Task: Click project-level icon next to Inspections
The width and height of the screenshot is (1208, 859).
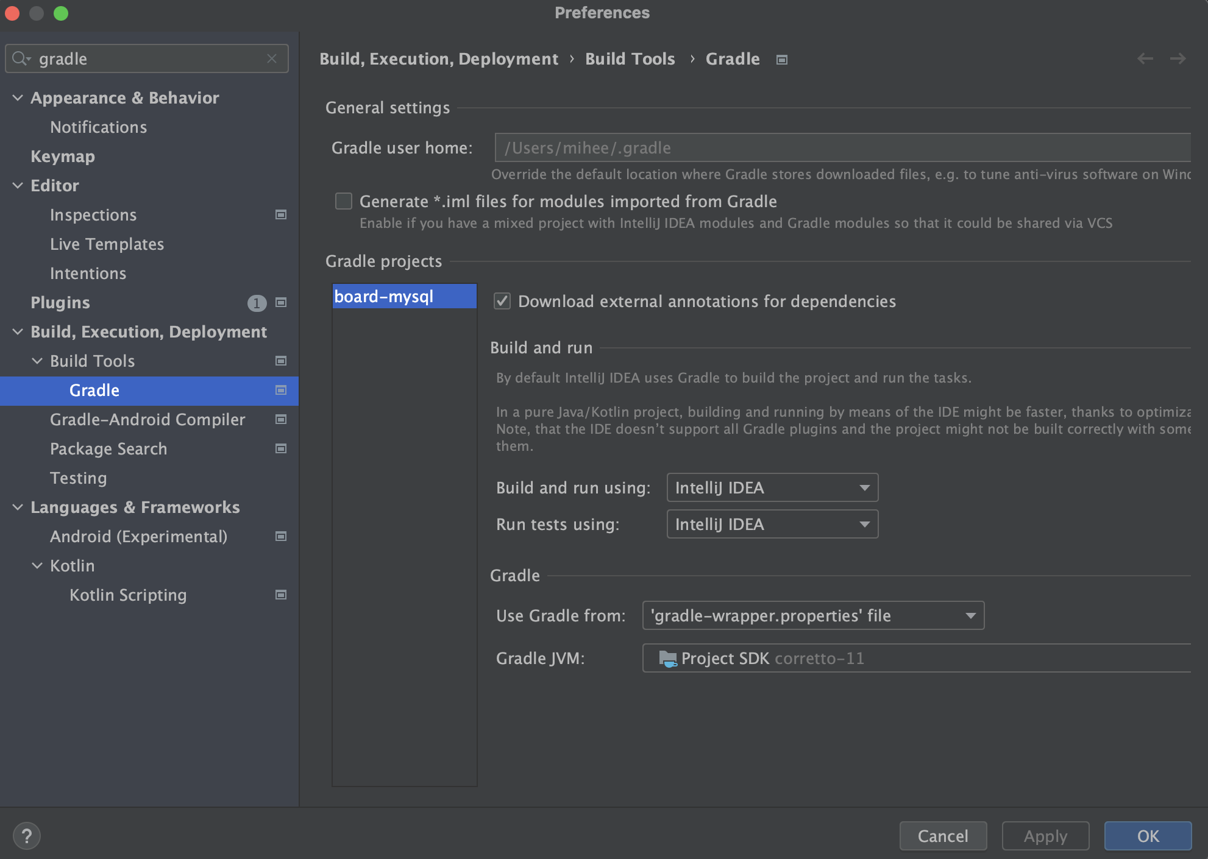Action: (281, 214)
